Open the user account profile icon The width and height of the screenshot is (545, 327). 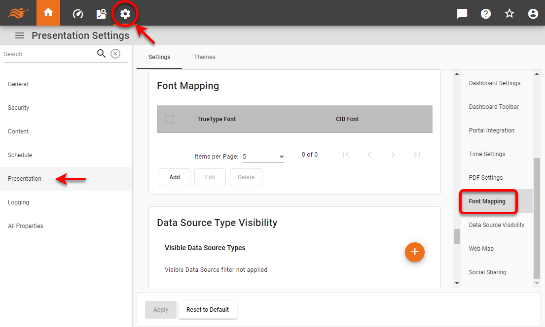533,14
